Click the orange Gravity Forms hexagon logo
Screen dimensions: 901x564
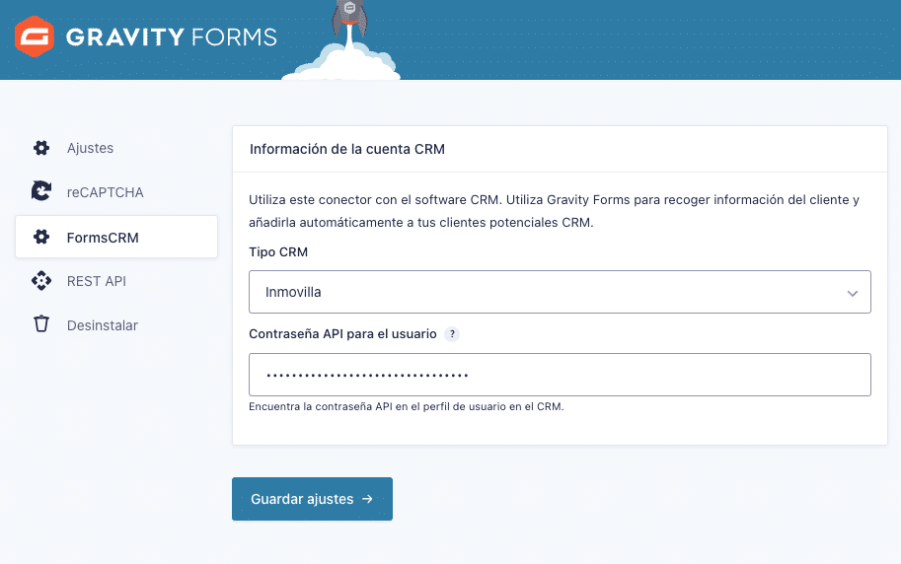[34, 37]
